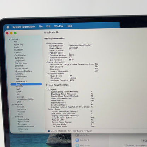The height and width of the screenshot is (147, 147).
Task: Click the Menu Bar settings icon
Action: click(x=77, y=135)
